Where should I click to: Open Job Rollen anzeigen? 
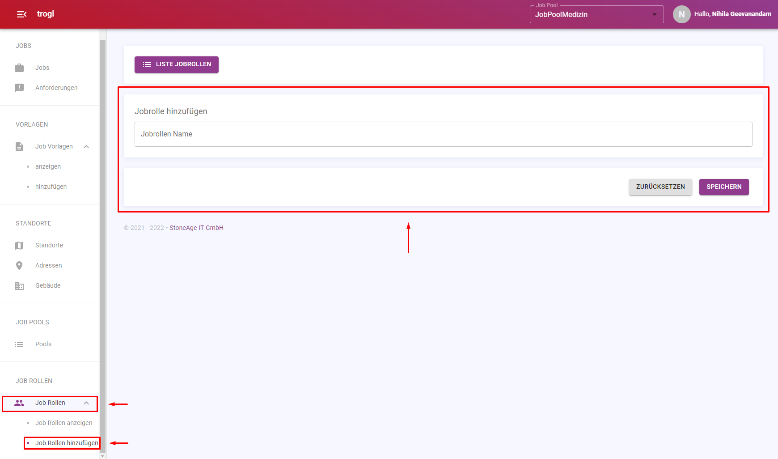pos(63,423)
